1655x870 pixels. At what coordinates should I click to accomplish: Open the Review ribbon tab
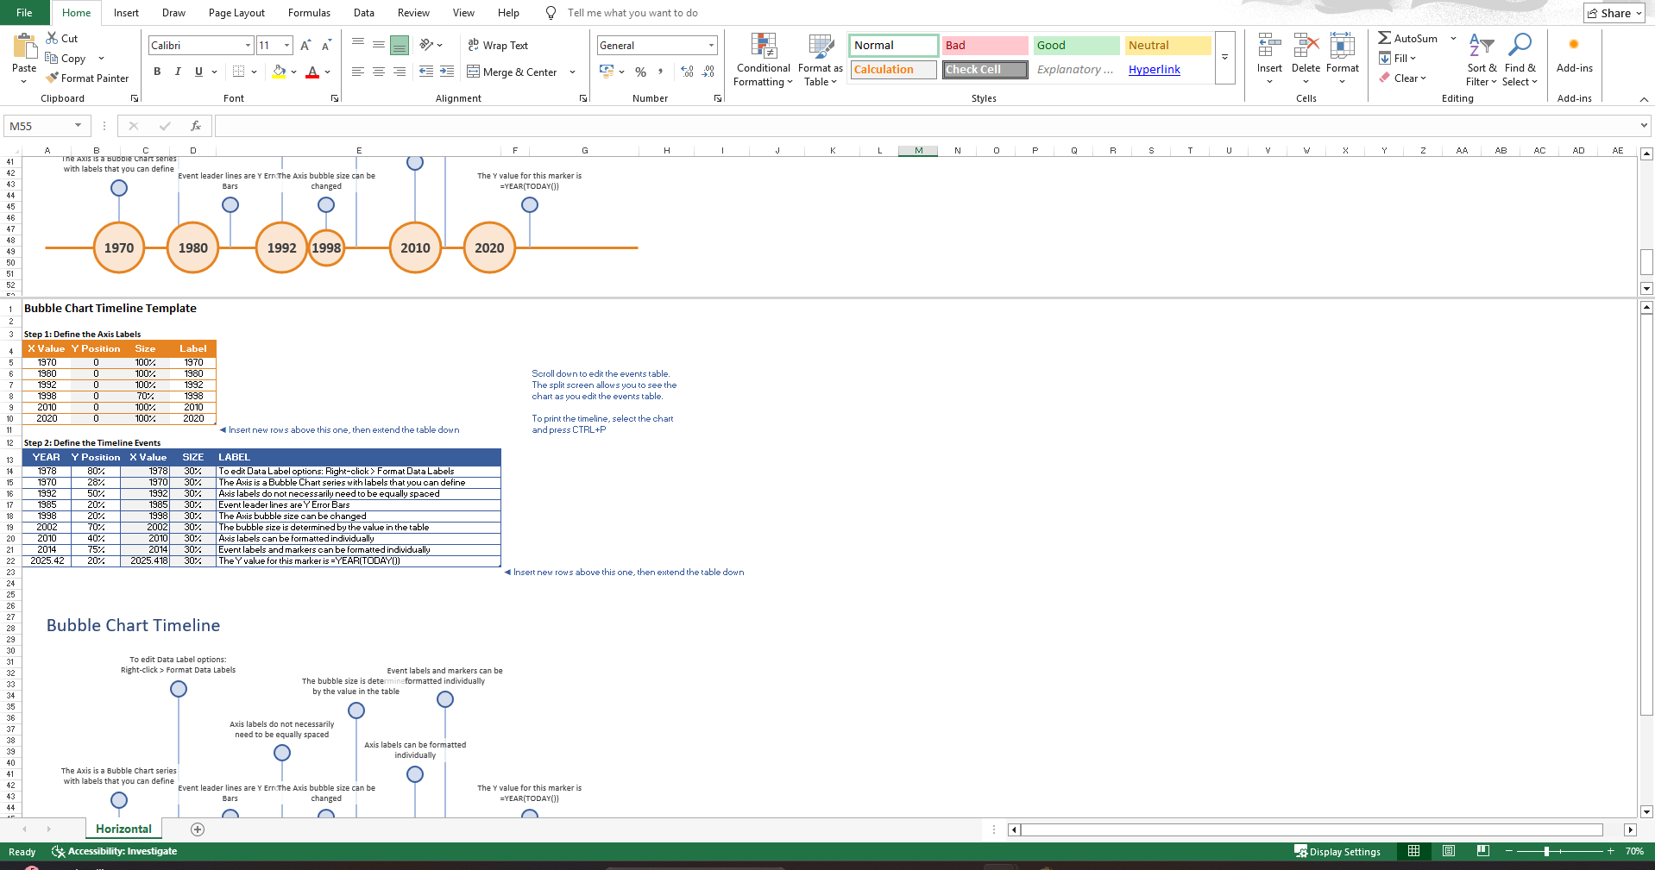coord(413,13)
